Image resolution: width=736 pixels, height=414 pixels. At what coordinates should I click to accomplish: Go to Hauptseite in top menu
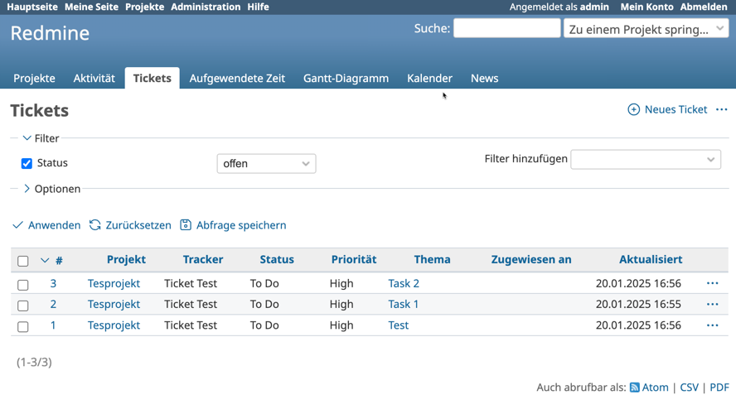pyautogui.click(x=32, y=7)
